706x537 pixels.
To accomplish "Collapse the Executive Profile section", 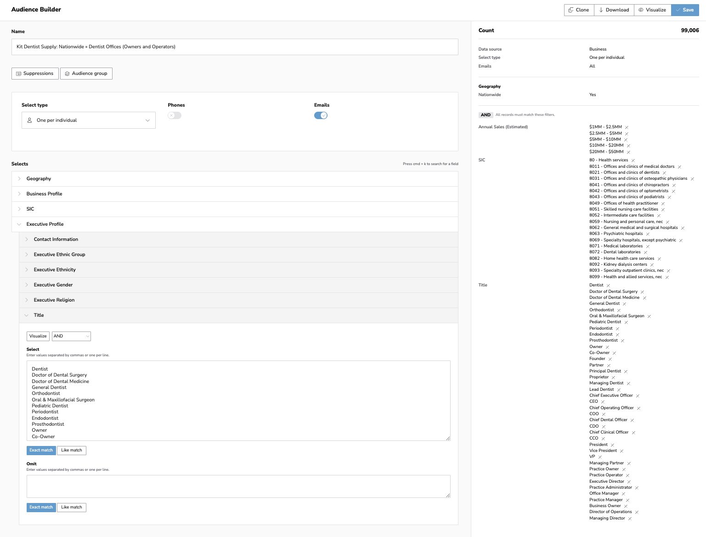I will point(45,224).
